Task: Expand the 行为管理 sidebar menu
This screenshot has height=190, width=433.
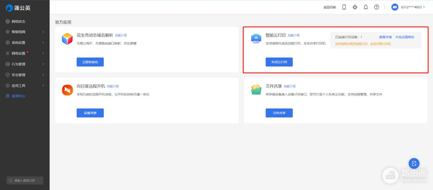Action: tap(25, 64)
